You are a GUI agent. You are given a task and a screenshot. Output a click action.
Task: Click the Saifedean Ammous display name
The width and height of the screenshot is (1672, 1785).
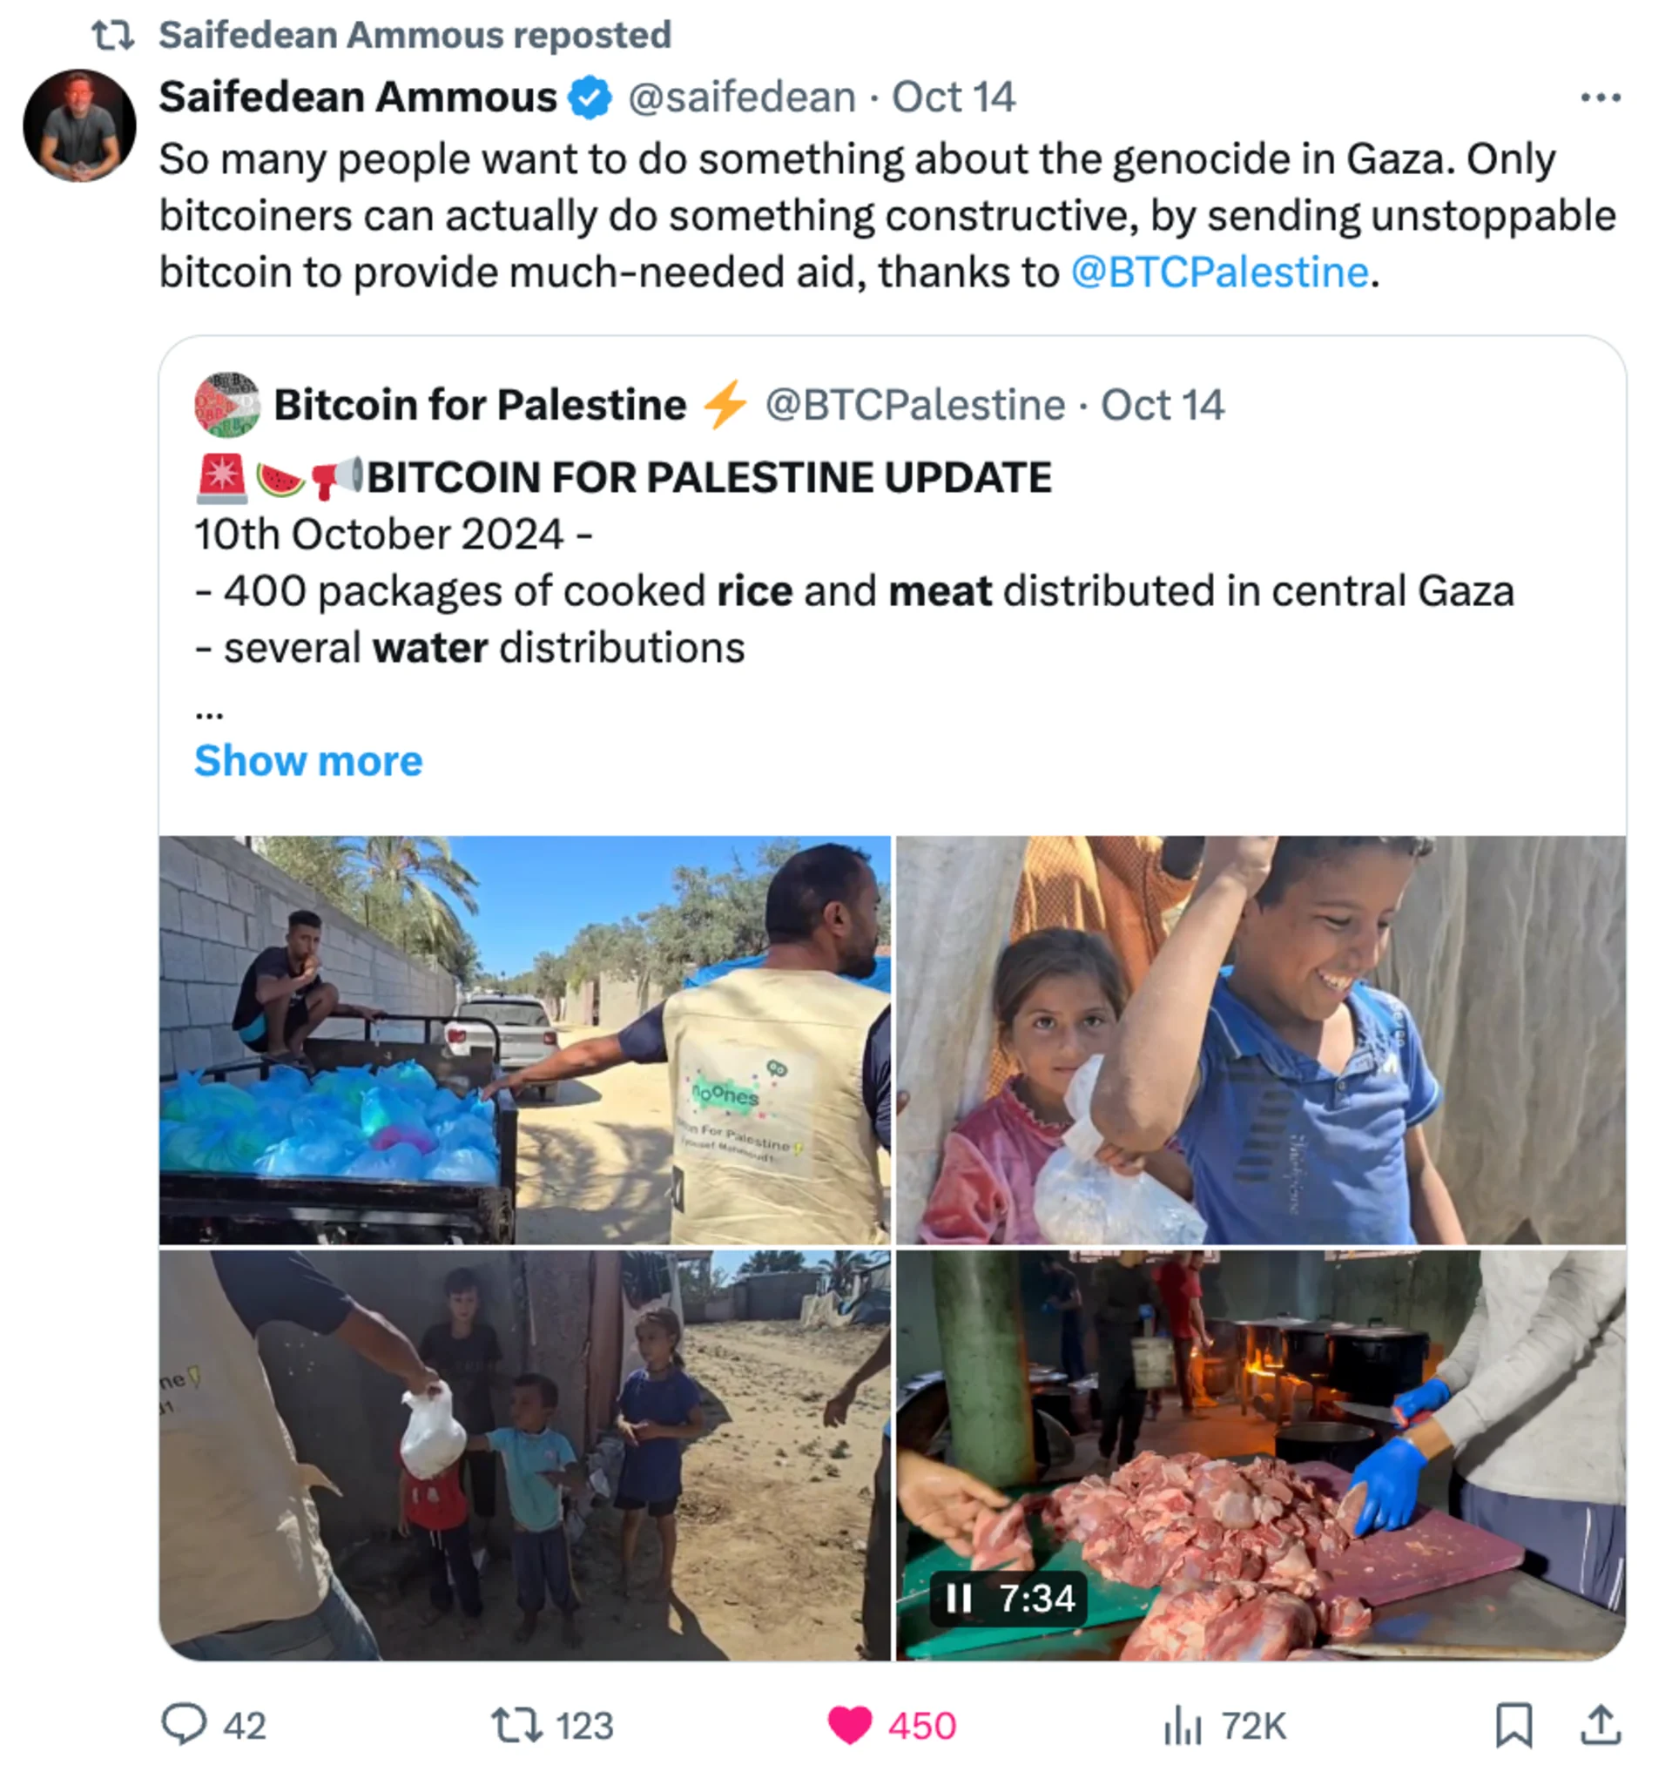point(358,97)
